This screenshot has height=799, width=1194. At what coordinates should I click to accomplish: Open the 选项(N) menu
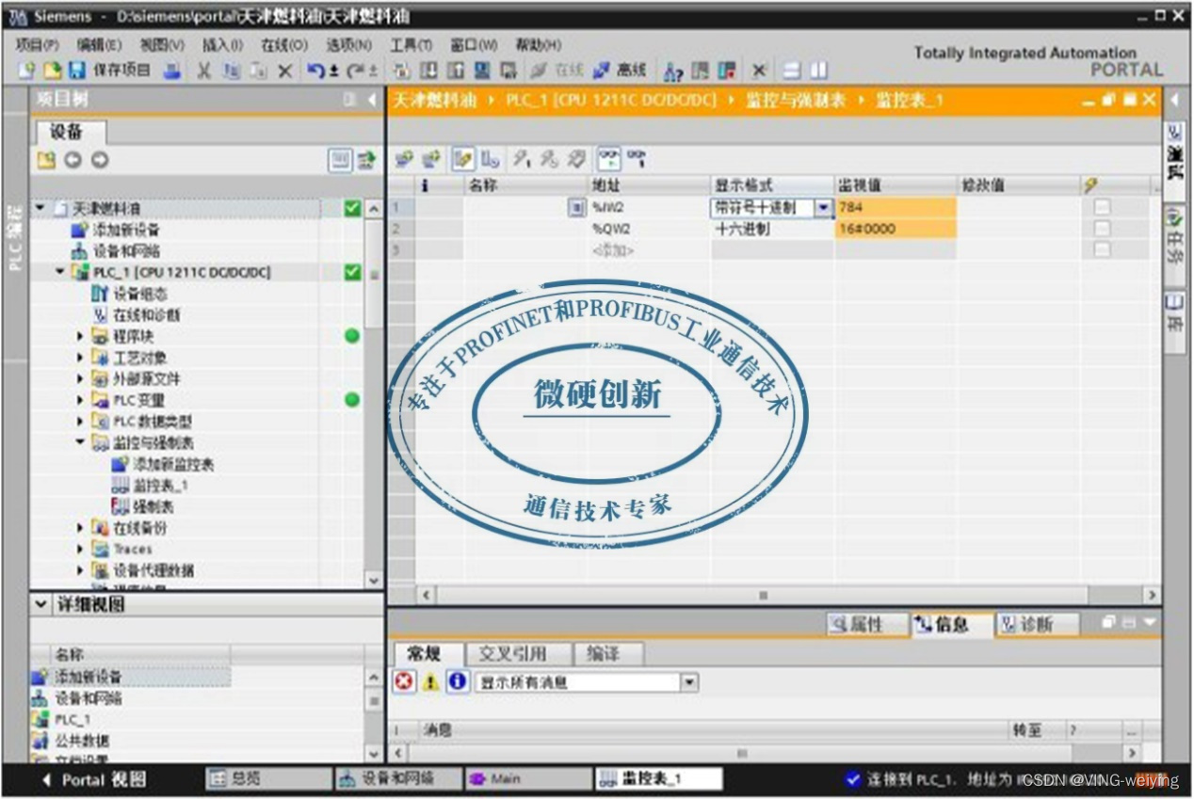(348, 44)
